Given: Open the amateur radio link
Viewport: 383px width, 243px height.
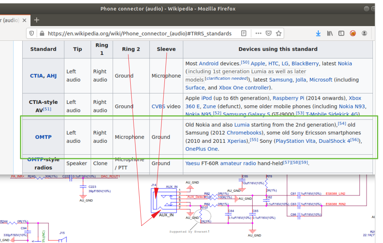Looking at the screenshot, I should (238, 163).
